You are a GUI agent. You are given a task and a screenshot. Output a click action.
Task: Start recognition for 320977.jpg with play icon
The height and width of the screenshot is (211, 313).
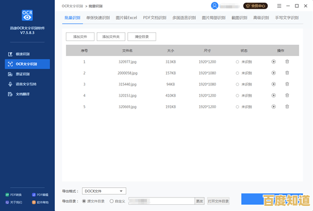point(273,62)
